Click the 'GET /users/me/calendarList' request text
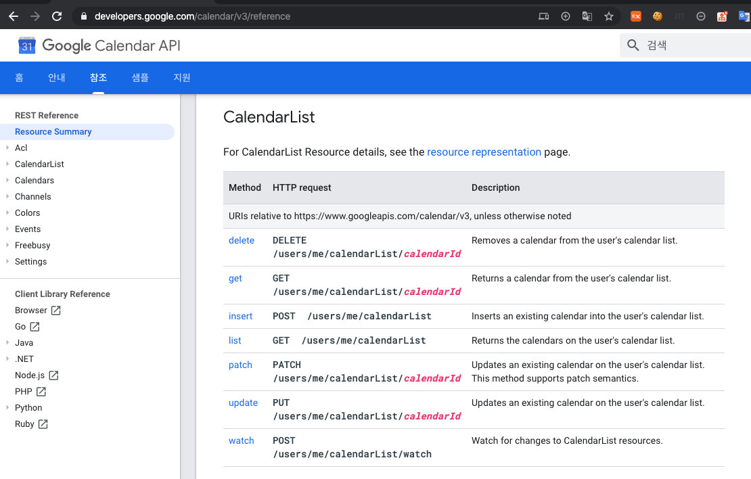This screenshot has width=751, height=479. point(349,340)
